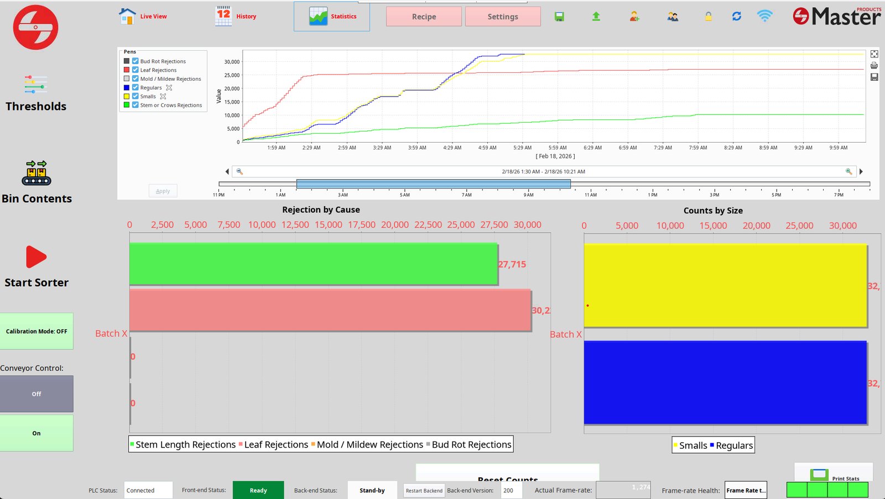
Task: Click the red Start Sorter play icon
Action: tap(36, 256)
